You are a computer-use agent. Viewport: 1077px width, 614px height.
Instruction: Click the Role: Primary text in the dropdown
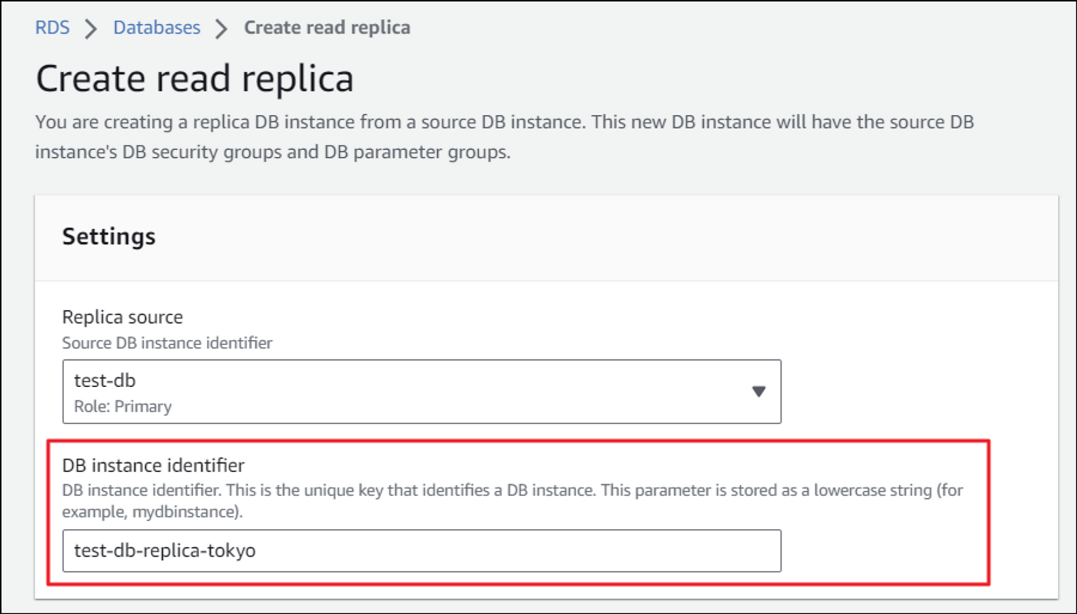point(123,406)
